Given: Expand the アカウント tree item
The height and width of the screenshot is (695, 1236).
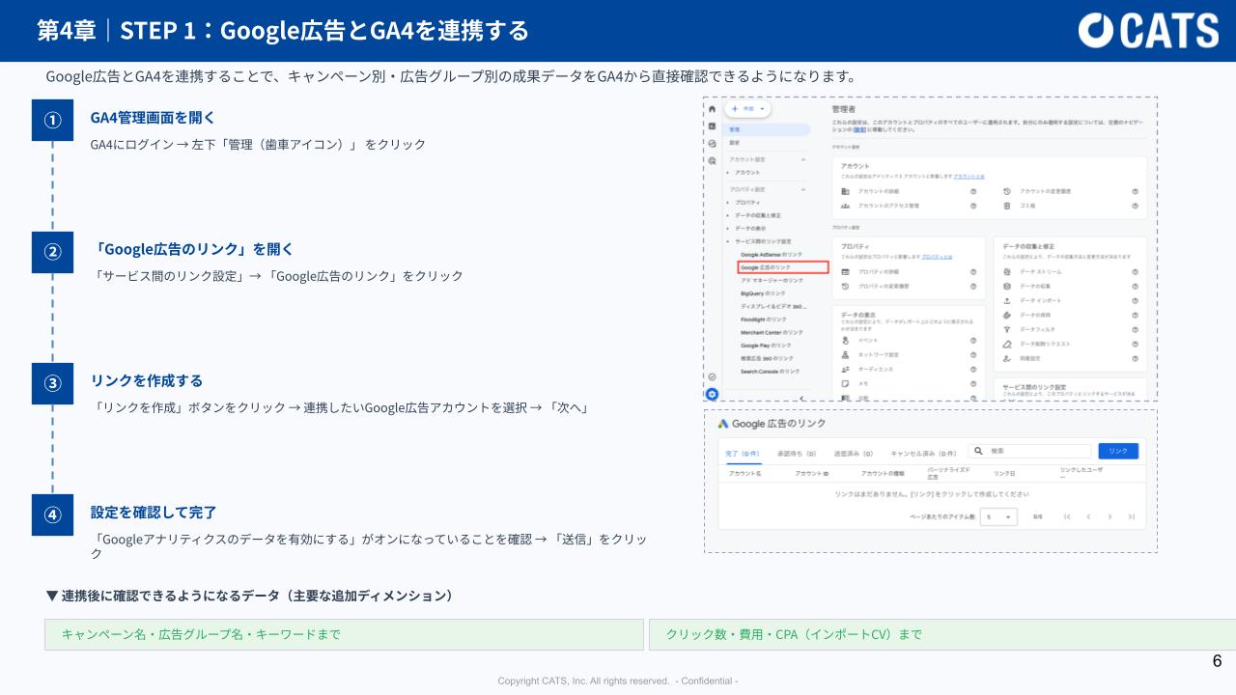Looking at the screenshot, I should 727,172.
